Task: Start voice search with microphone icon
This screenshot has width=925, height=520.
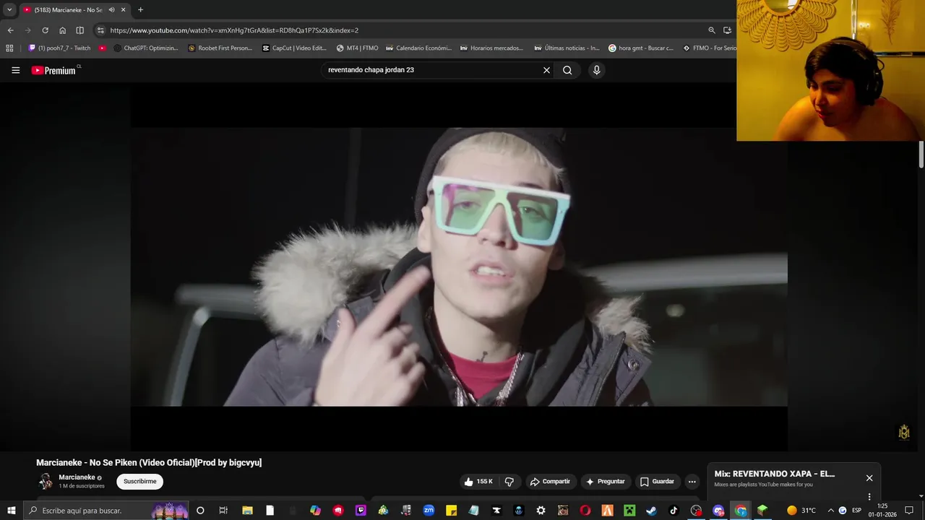Action: [x=596, y=70]
